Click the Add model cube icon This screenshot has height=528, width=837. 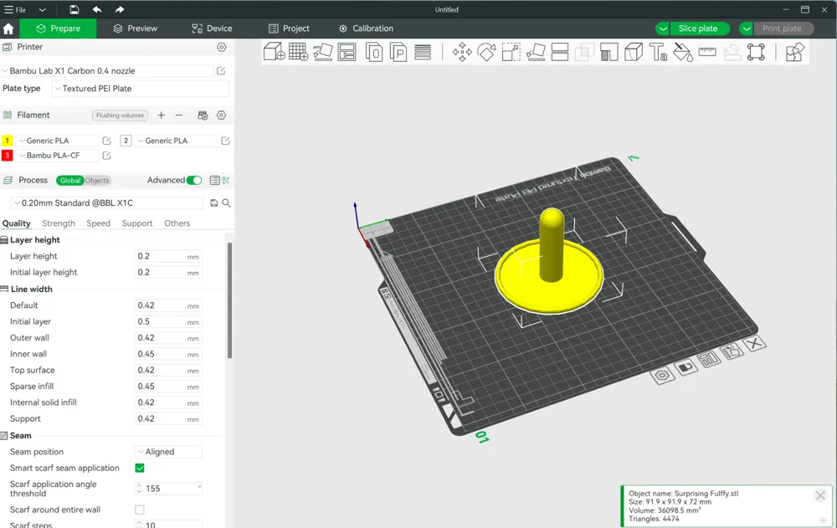point(275,52)
